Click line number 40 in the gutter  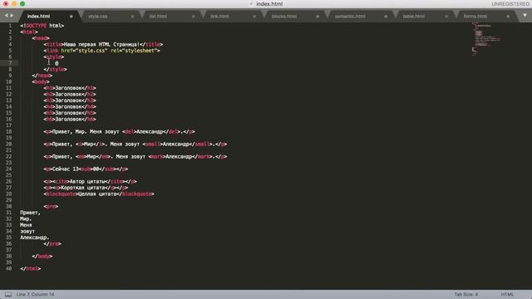point(9,268)
